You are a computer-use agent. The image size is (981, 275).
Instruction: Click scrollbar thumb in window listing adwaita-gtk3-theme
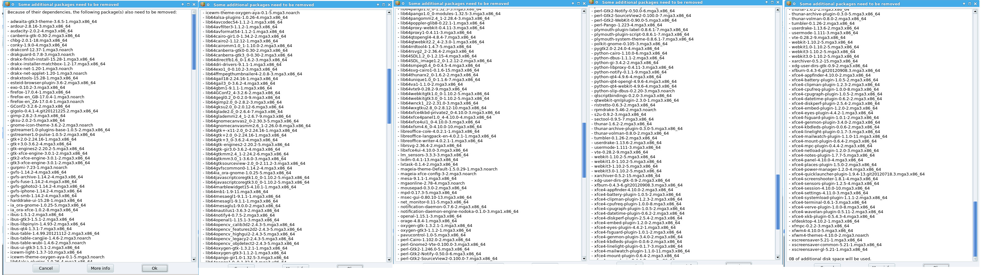(x=193, y=42)
